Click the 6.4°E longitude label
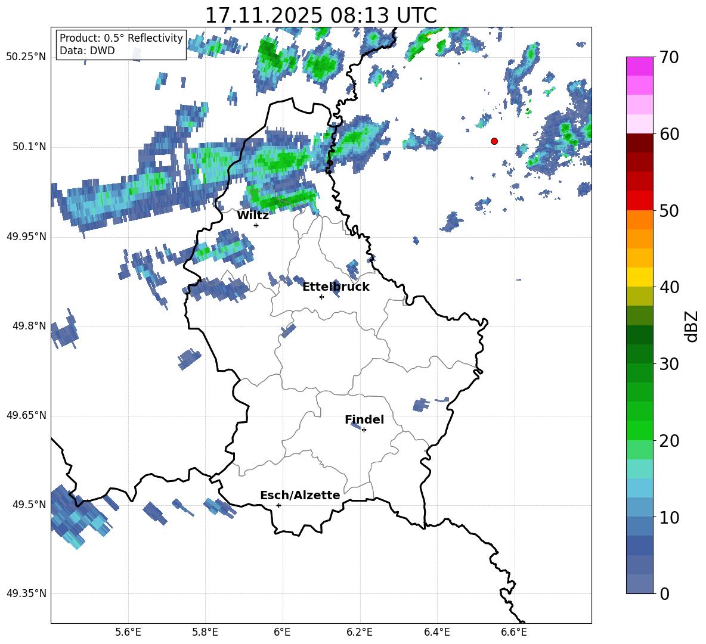 point(436,632)
